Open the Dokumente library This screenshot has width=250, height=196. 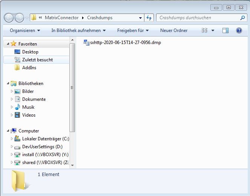pos(34,99)
